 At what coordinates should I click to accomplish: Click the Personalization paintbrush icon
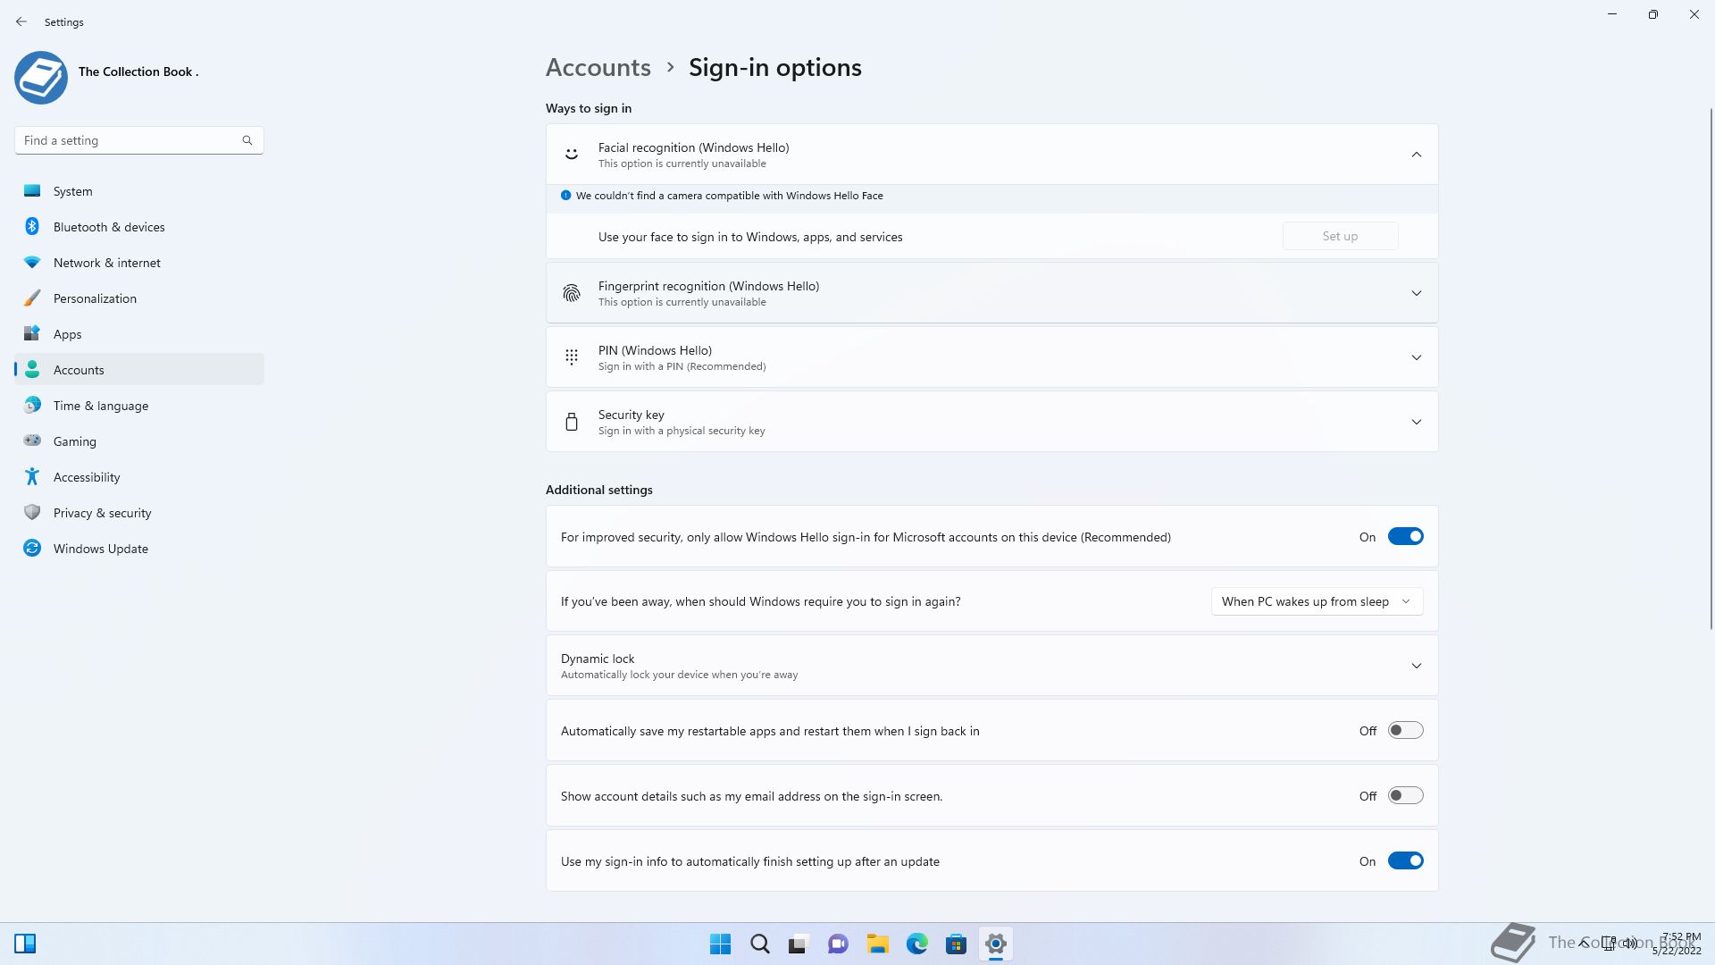point(32,298)
